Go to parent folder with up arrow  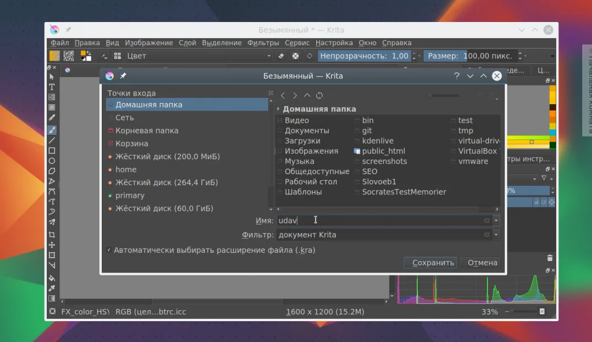[307, 95]
